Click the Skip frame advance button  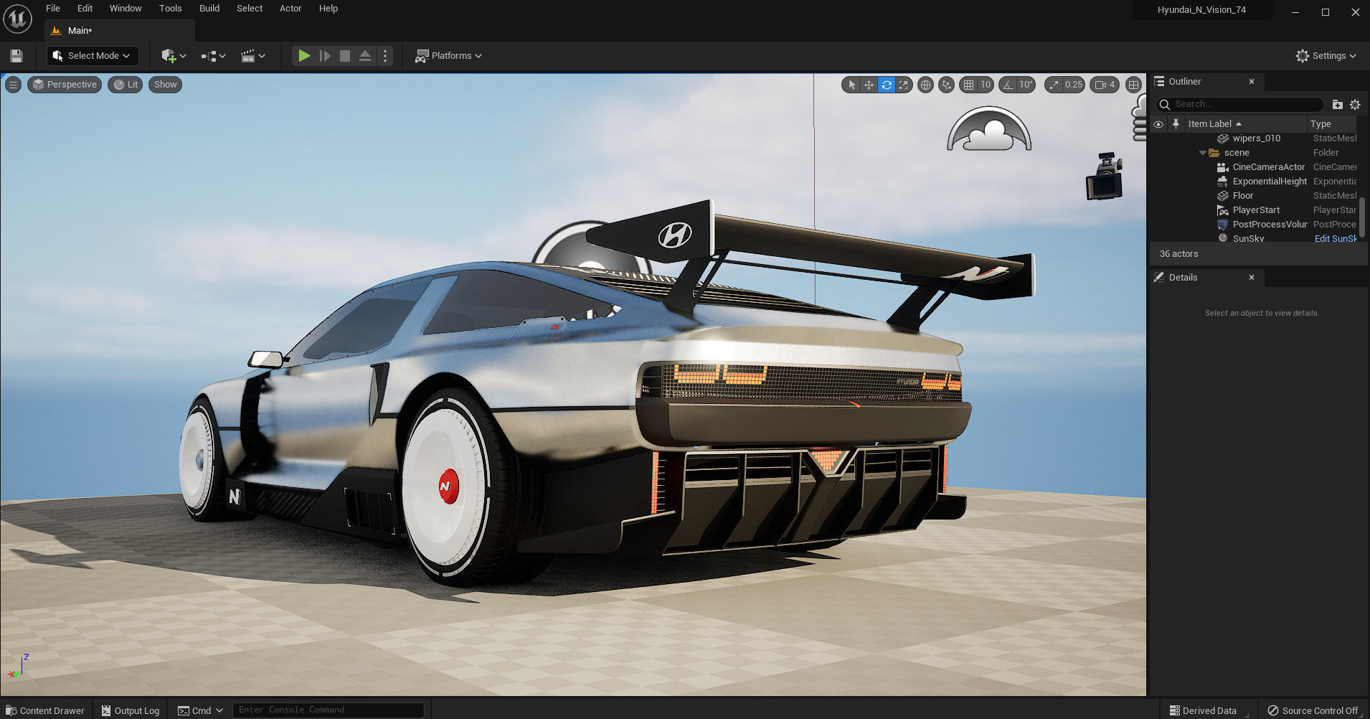325,56
